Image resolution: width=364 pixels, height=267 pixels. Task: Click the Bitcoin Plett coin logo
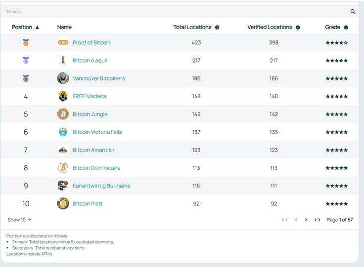63,203
